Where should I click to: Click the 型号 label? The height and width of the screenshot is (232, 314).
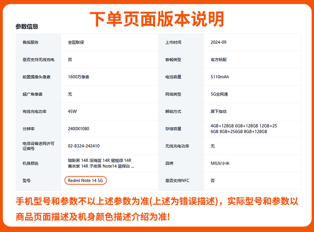pyautogui.click(x=27, y=181)
